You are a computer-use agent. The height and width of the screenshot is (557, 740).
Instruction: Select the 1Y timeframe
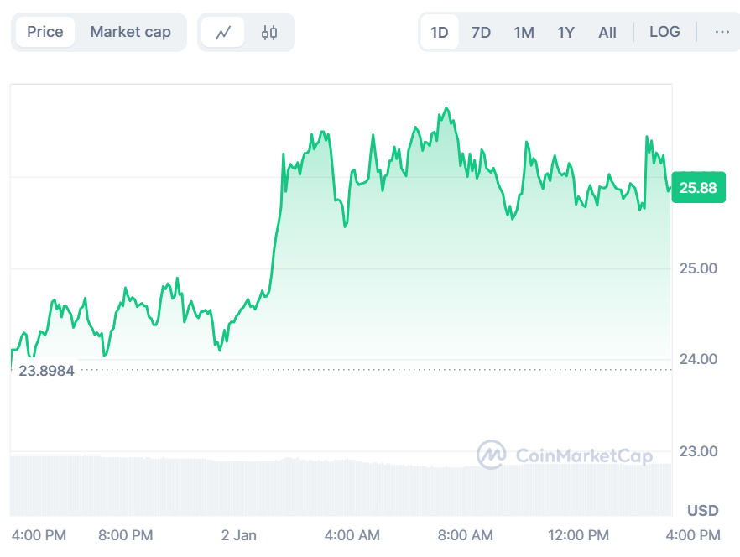(x=565, y=31)
